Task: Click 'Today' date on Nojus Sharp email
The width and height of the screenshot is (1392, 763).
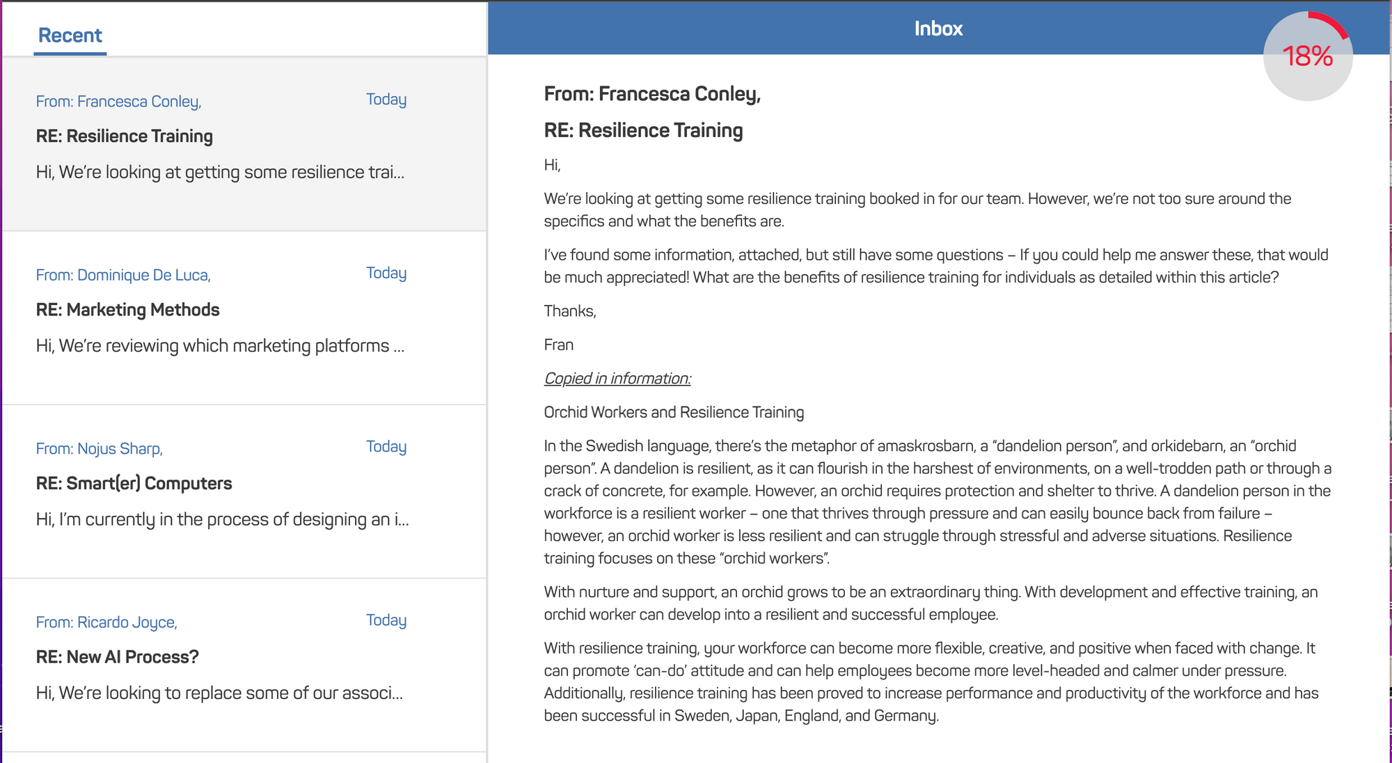Action: pyautogui.click(x=386, y=446)
